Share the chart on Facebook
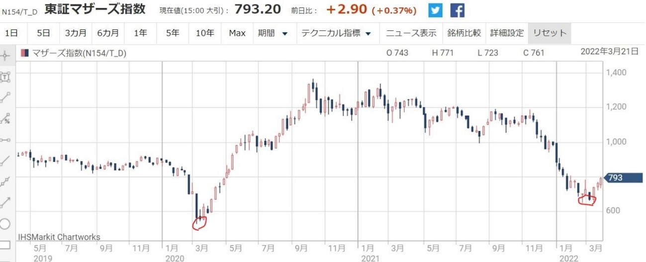The image size is (646, 262). click(457, 10)
